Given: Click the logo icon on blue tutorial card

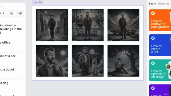Looking at the screenshot, I should click(x=153, y=38).
